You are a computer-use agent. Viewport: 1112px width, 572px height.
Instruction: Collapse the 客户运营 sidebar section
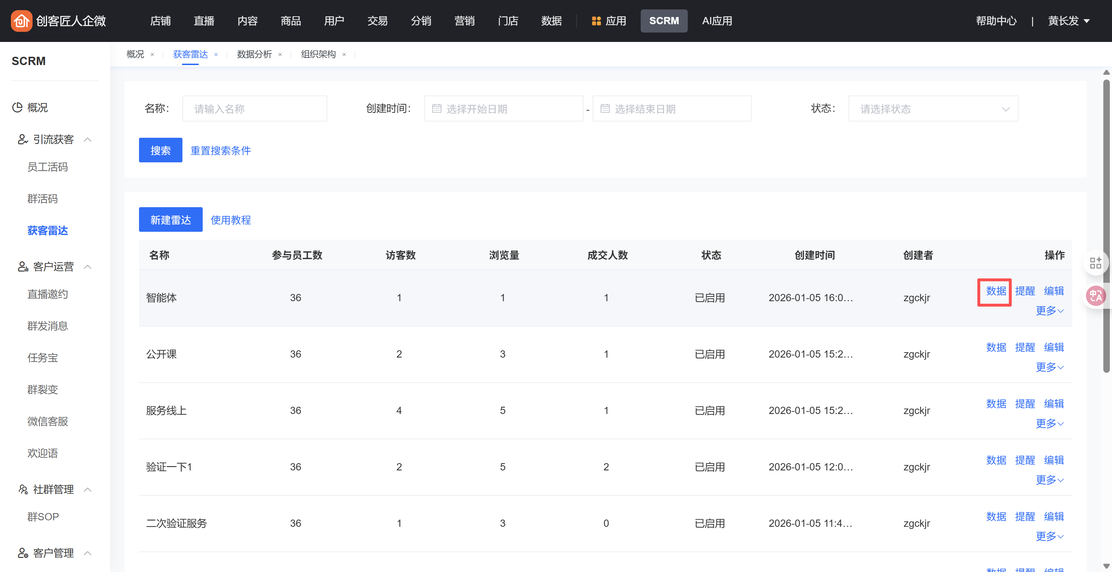(x=88, y=267)
